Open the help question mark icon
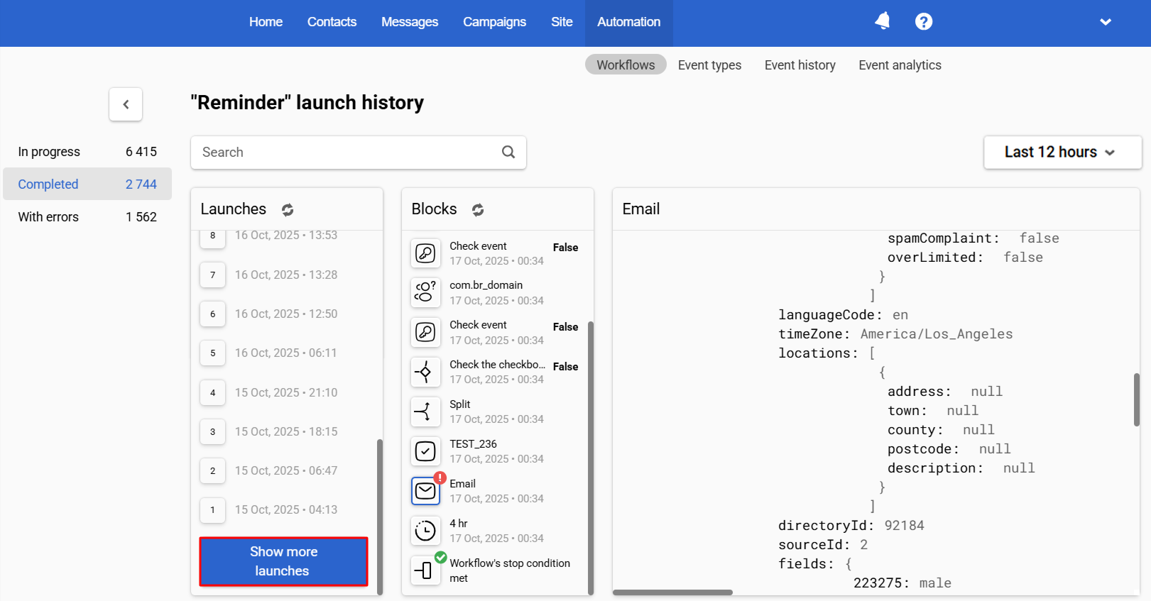1151x601 pixels. coord(924,21)
